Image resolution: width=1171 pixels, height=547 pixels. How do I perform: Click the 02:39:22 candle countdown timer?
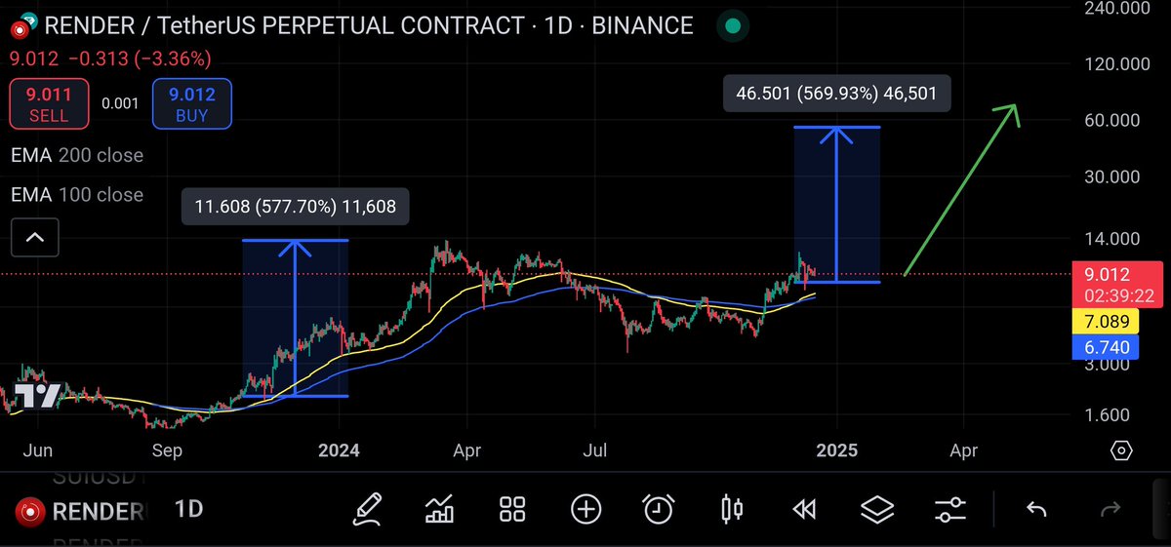click(x=1119, y=294)
